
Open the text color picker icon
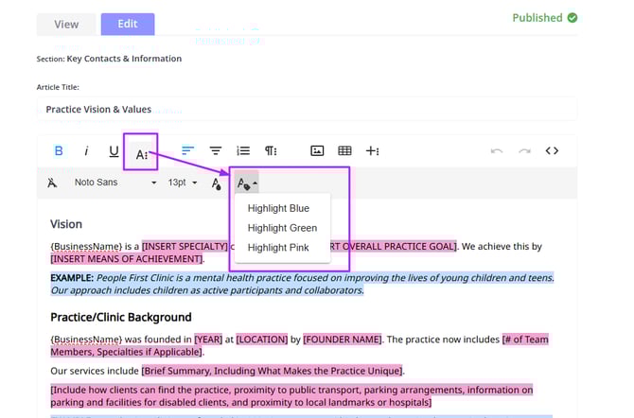pos(217,183)
